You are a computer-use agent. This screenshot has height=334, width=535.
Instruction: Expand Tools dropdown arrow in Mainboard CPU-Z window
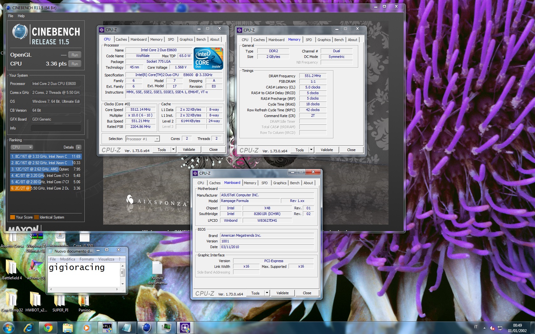pyautogui.click(x=267, y=293)
